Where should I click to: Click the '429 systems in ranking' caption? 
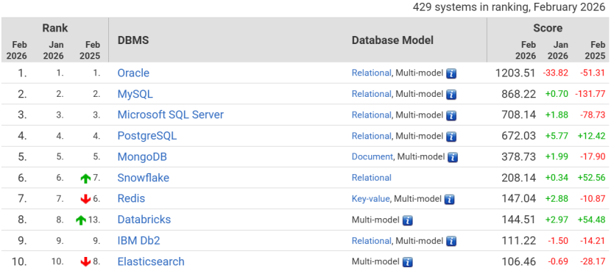click(509, 7)
